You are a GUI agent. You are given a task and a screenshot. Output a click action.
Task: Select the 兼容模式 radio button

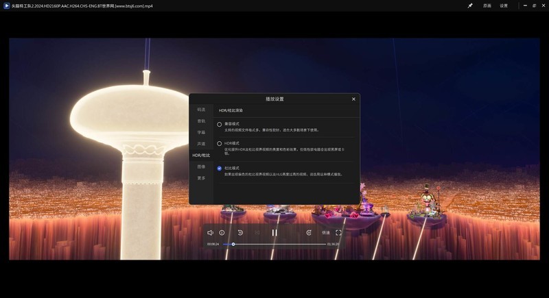tap(219, 125)
